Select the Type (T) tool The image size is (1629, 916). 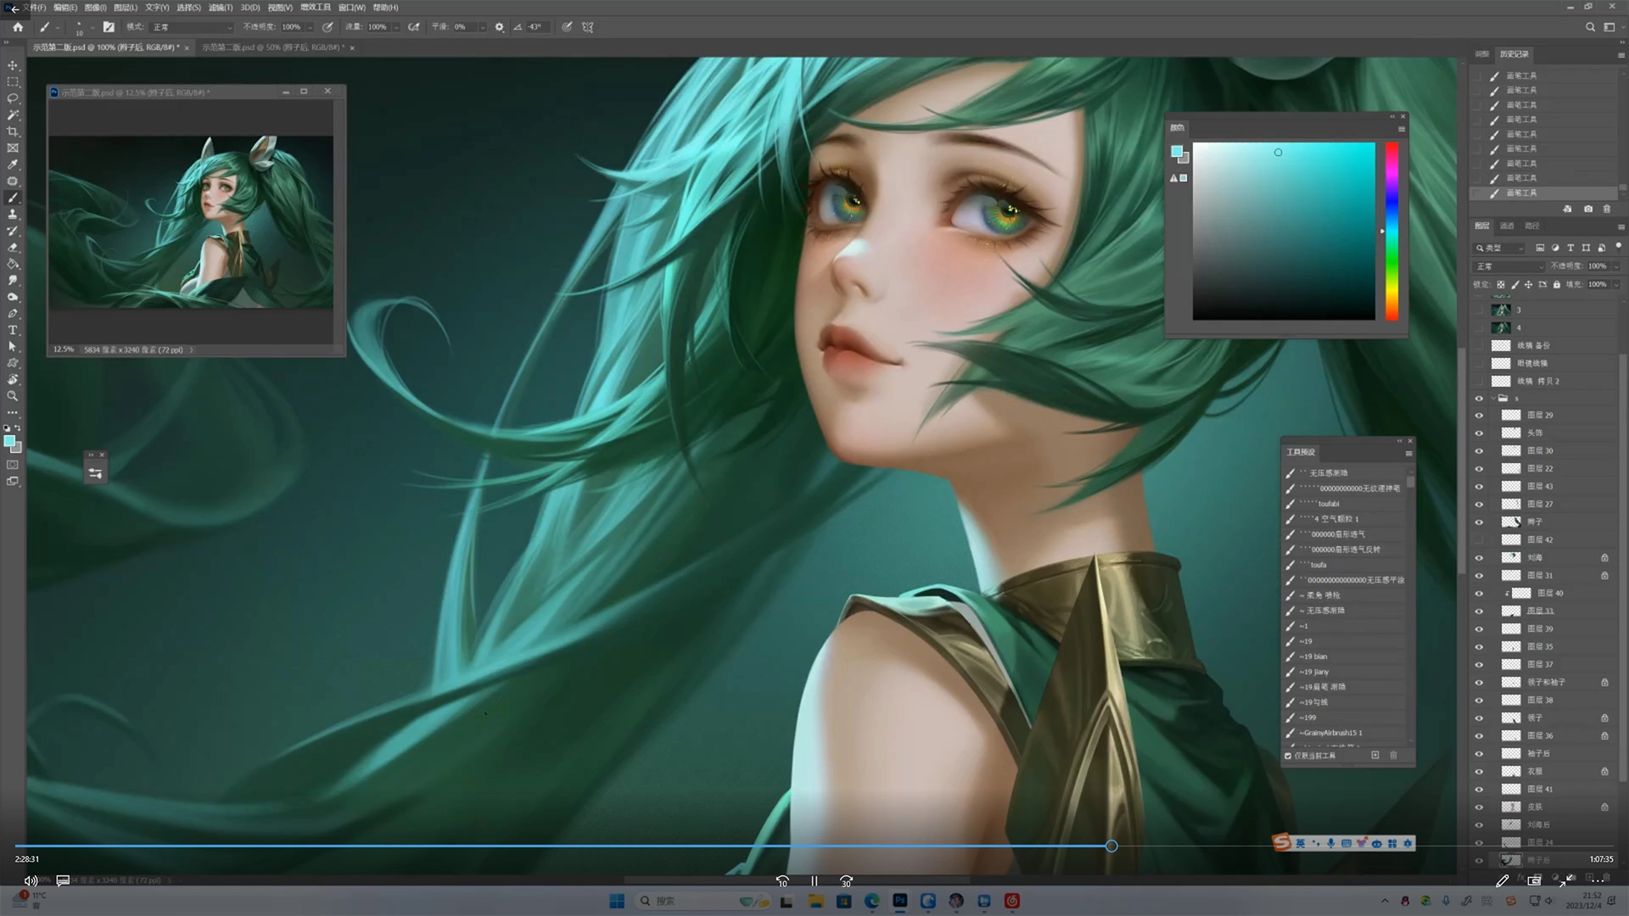point(13,330)
